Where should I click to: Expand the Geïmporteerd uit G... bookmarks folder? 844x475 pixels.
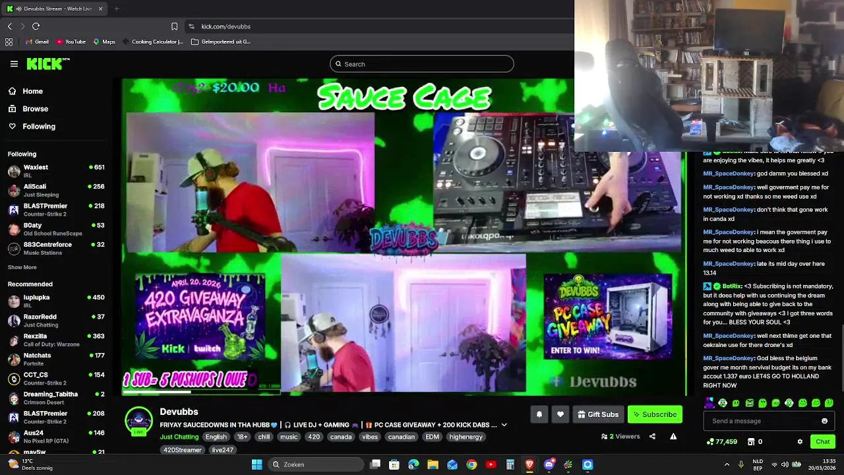(221, 42)
